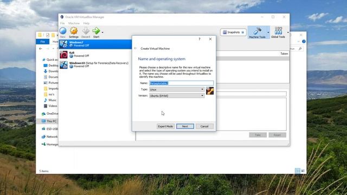
Task: Click the Linux OS type image
Action: tap(210, 91)
